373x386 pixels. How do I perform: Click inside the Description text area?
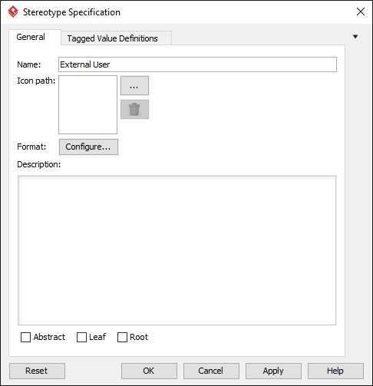pyautogui.click(x=177, y=250)
